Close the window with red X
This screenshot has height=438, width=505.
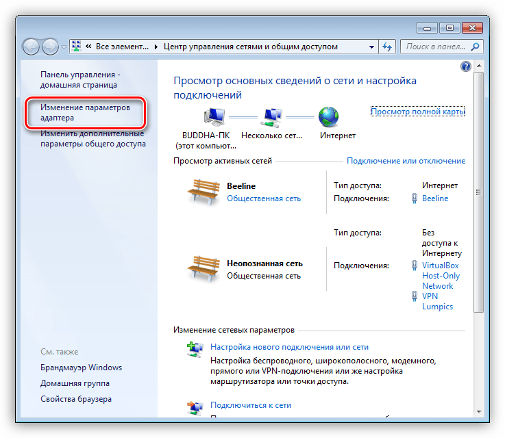click(x=472, y=28)
